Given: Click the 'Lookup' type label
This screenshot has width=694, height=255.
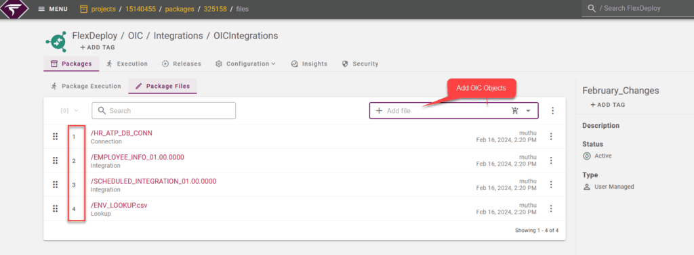Looking at the screenshot, I should pos(101,214).
